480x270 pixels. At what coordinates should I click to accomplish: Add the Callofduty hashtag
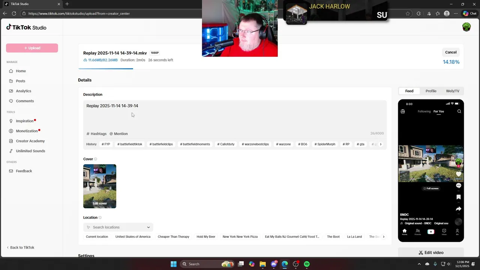(x=226, y=144)
